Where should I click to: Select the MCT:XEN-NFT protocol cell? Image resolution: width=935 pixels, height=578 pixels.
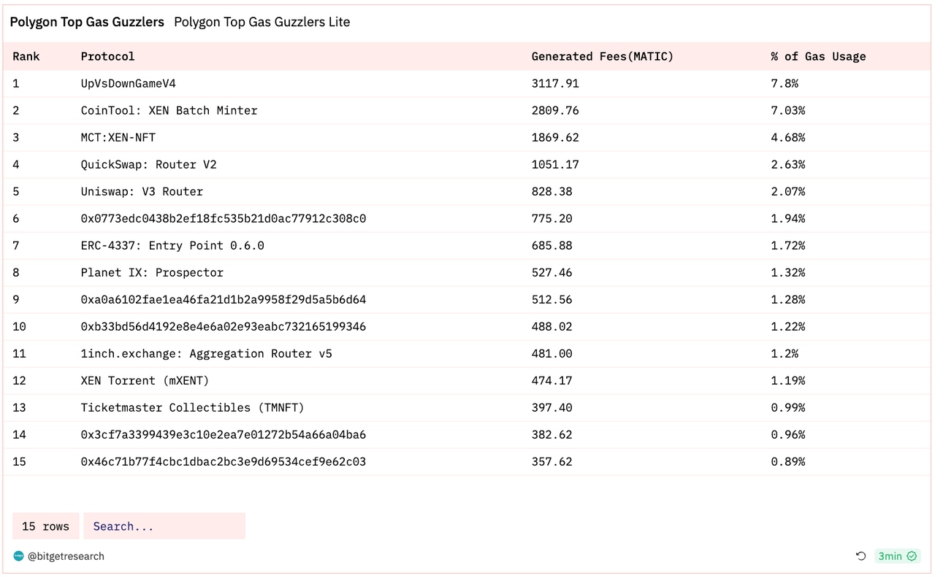pos(118,137)
